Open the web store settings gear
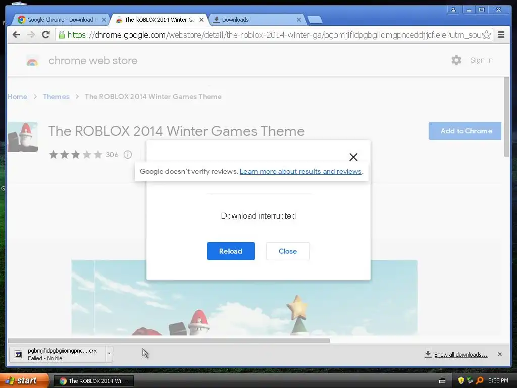Image resolution: width=517 pixels, height=388 pixels. pos(456,60)
